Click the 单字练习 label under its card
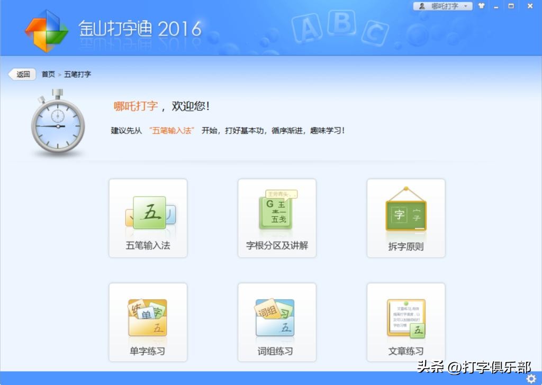 click(148, 351)
